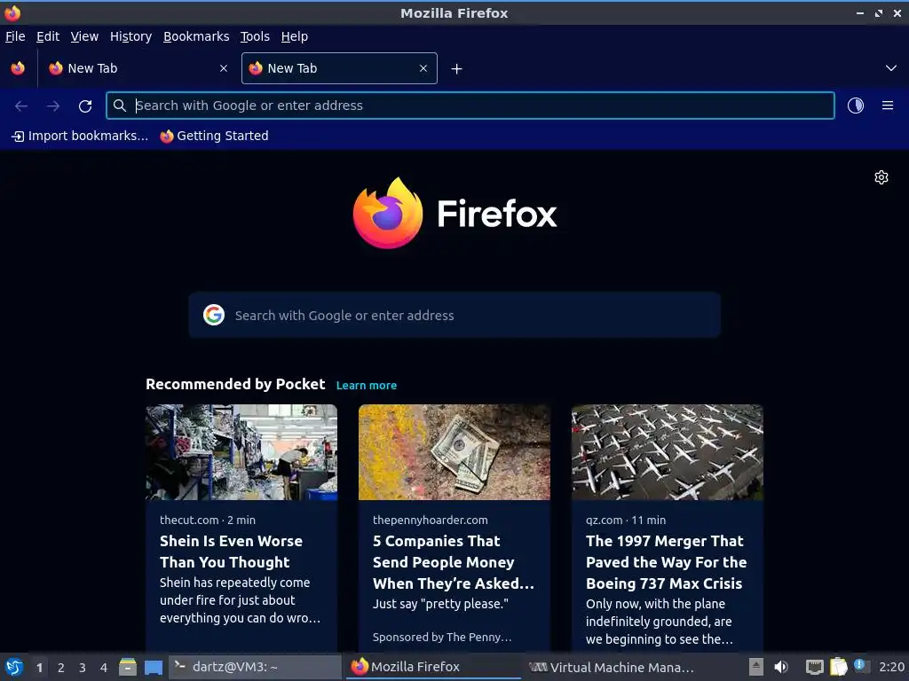Click the taskbar clock 2:20

point(891,667)
